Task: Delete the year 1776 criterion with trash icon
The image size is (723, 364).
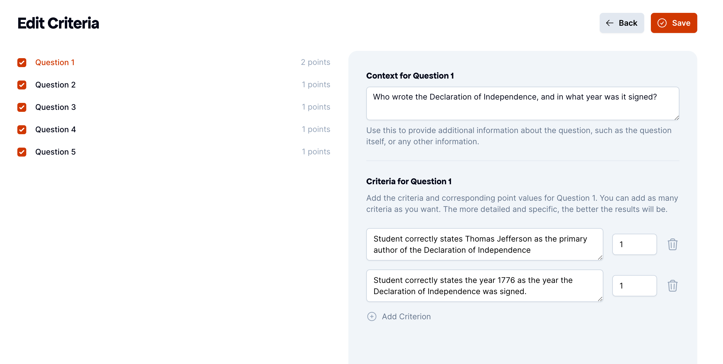Action: point(672,286)
